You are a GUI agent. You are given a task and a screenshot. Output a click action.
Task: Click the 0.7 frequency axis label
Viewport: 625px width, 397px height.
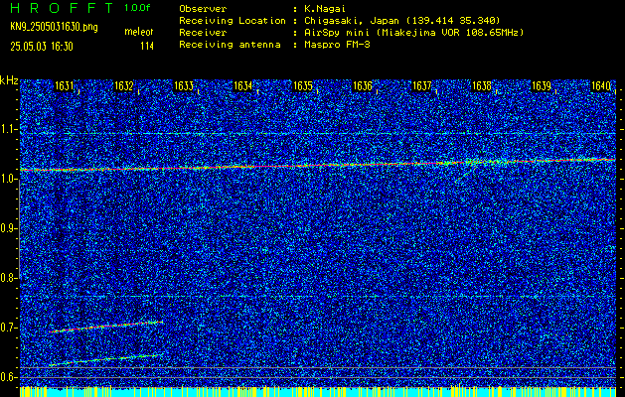pyautogui.click(x=8, y=328)
